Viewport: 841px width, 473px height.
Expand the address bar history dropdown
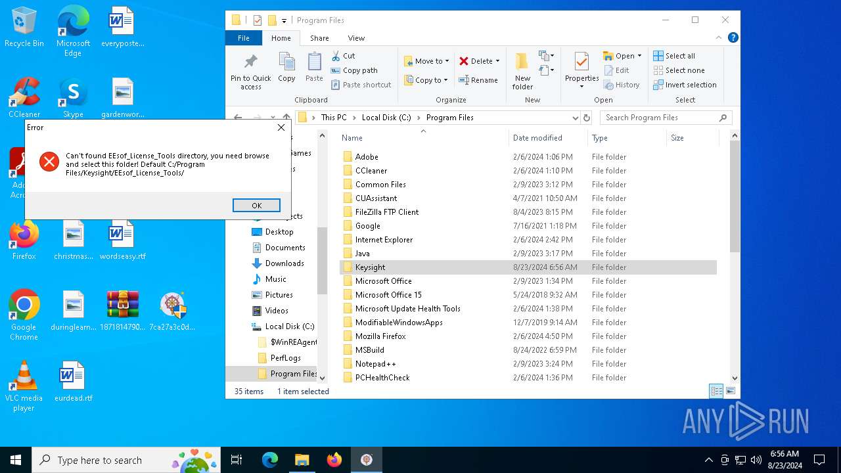(575, 118)
